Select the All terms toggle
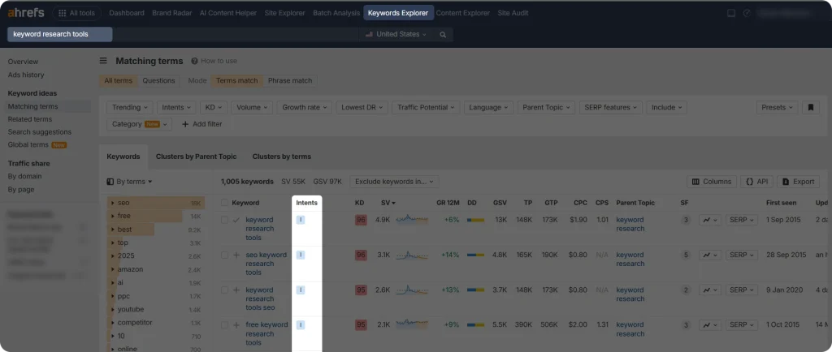Viewport: 832px width, 352px height. pyautogui.click(x=119, y=81)
